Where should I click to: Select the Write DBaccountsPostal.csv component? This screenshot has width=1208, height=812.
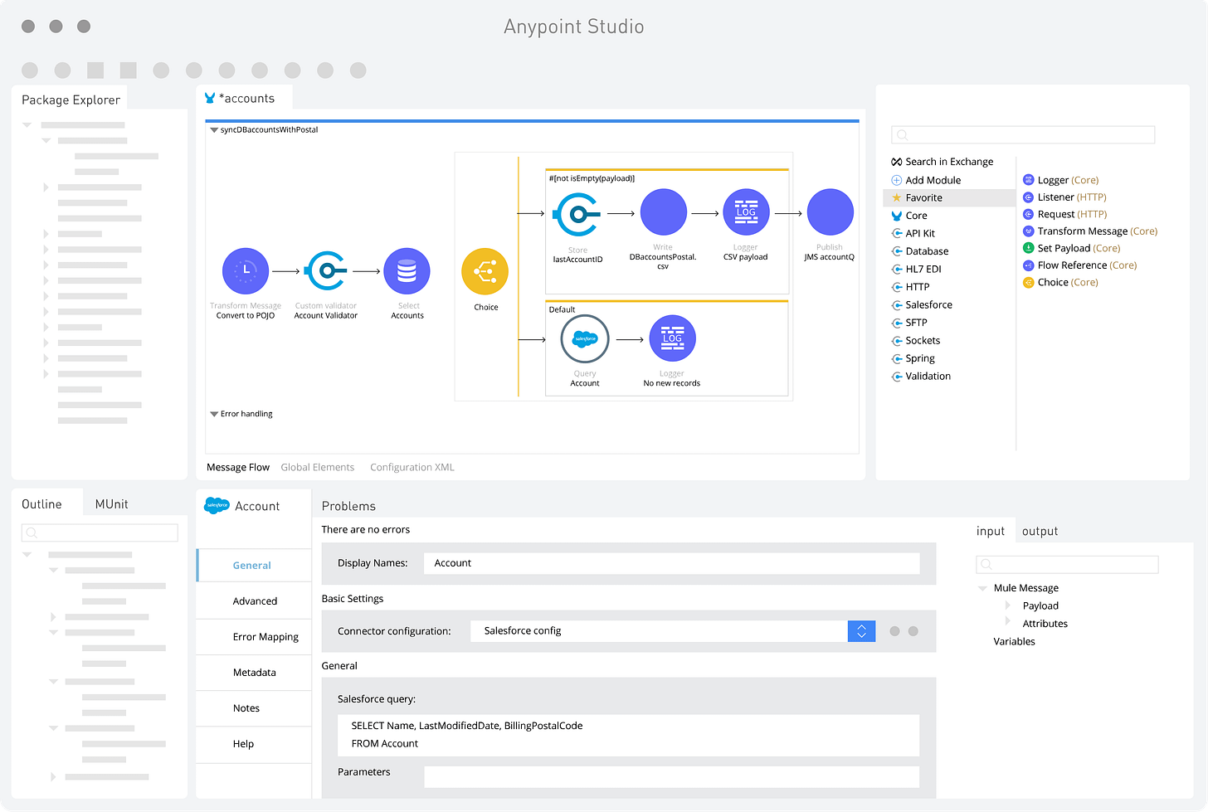[663, 212]
